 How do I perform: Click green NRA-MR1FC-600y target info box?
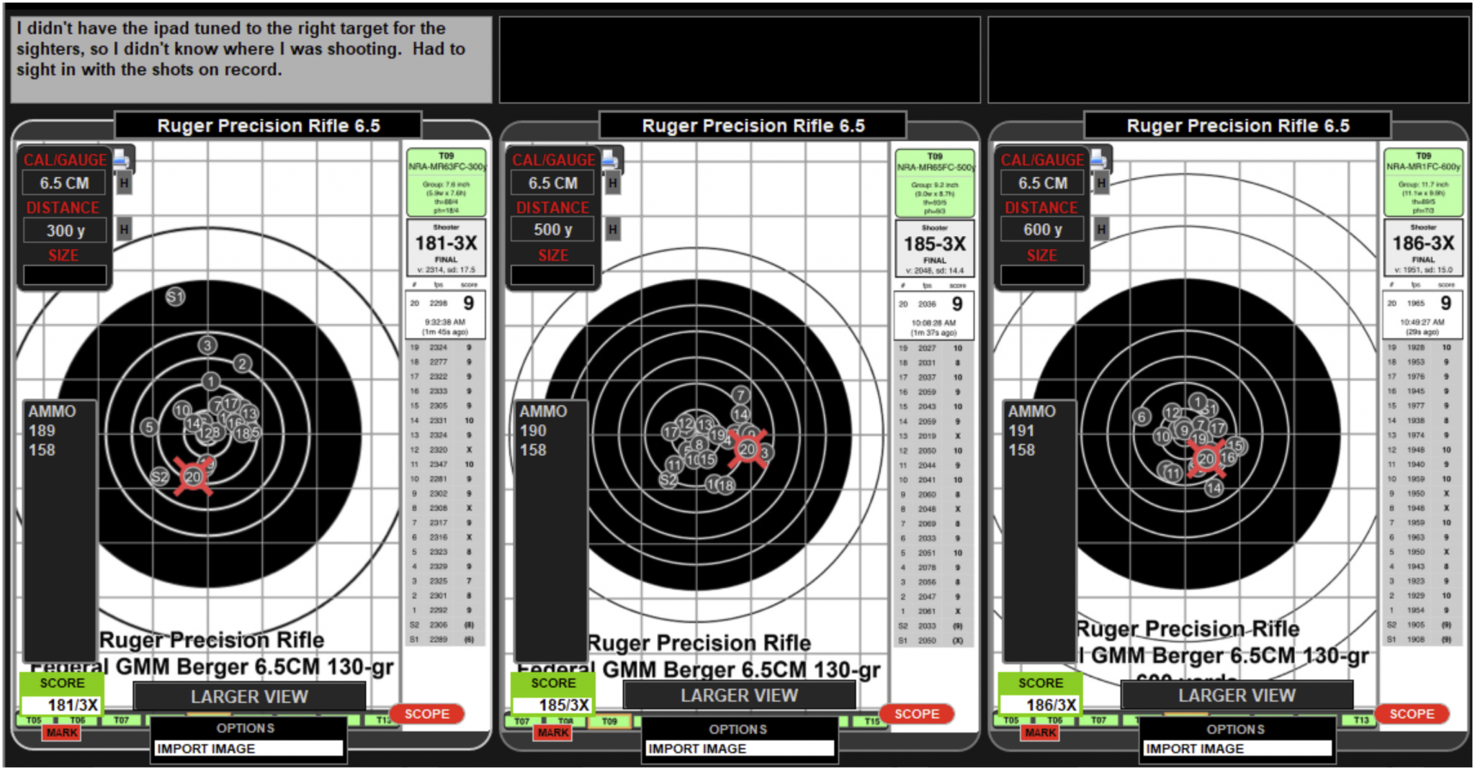[x=1423, y=183]
